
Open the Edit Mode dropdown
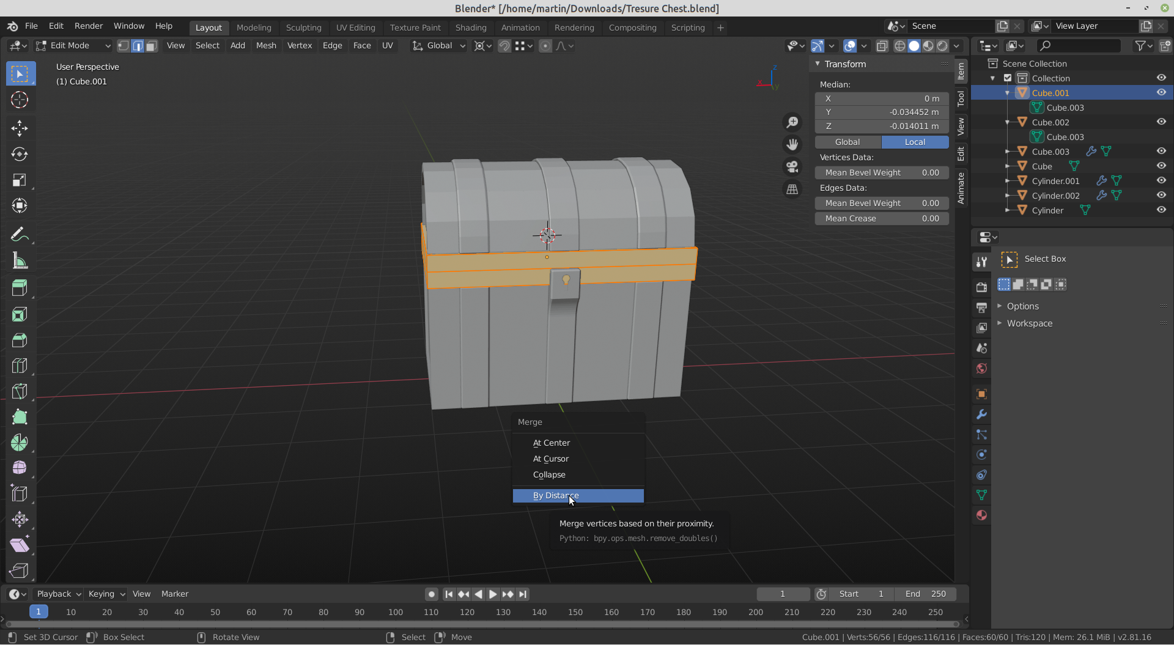point(73,46)
